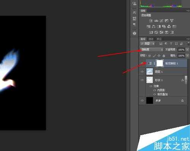Open the blend mode dropdown showing 饱和度

(x=152, y=50)
